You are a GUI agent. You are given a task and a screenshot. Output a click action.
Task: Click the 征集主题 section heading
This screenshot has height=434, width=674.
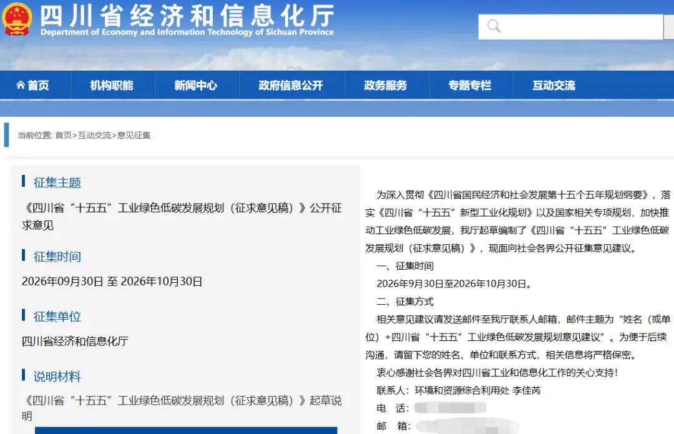(57, 182)
